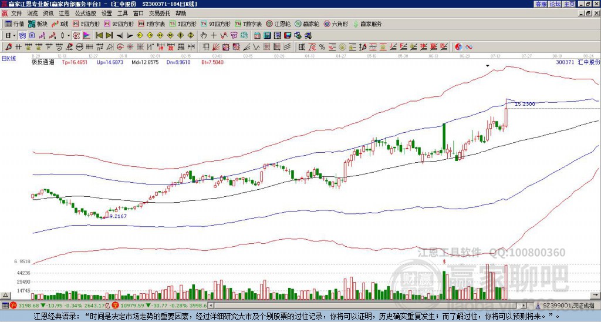Image resolution: width=601 pixels, height=322 pixels.
Task: Click the 15.2300 price label
Action: [x=525, y=104]
